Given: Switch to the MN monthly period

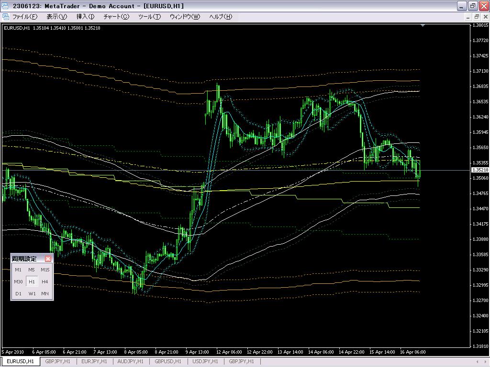Looking at the screenshot, I should pos(45,293).
